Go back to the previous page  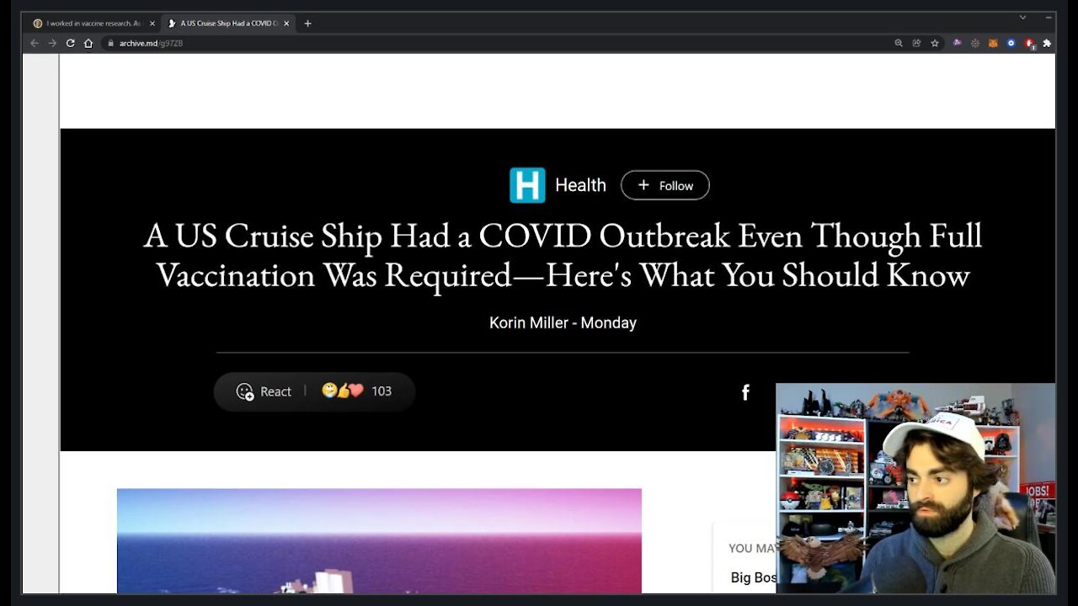click(x=35, y=43)
